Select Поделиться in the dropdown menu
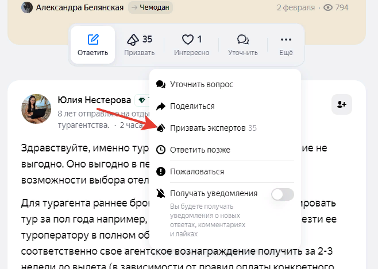 coord(225,106)
